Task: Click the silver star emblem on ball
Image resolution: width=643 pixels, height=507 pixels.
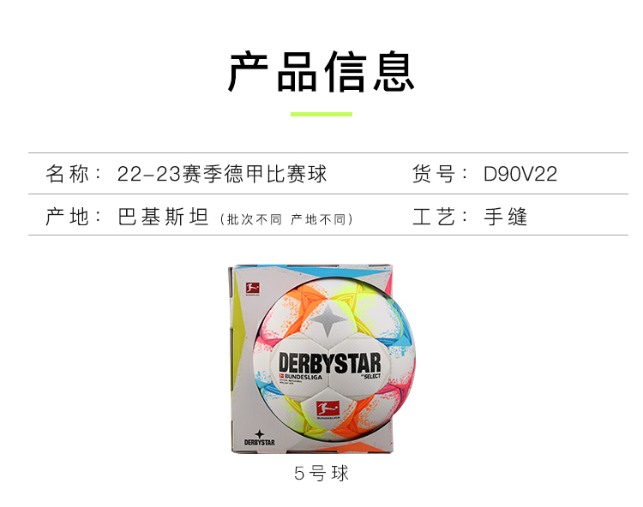Action: pos(328,319)
